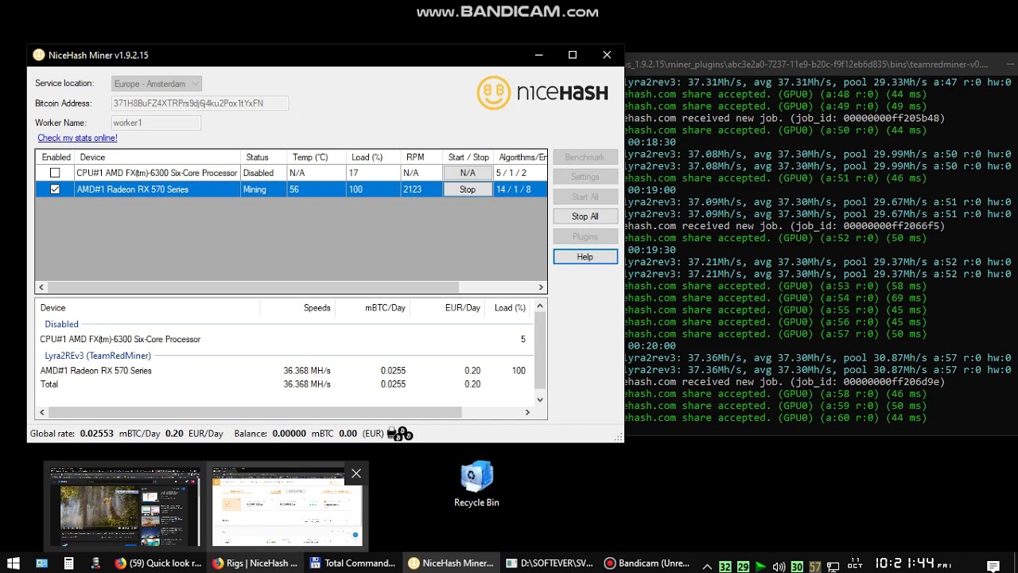1018x573 pixels.
Task: Open the NiceHash rigs web page thumbnail
Action: click(287, 506)
